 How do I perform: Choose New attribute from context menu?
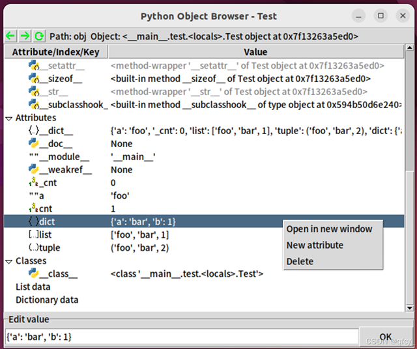(x=315, y=245)
